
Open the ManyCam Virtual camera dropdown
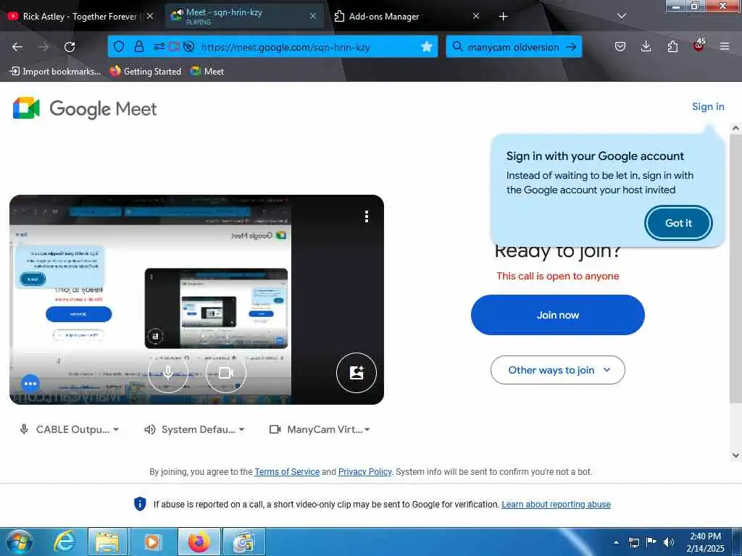(x=320, y=429)
